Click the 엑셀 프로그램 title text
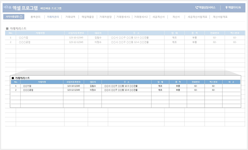 coord(25,8)
